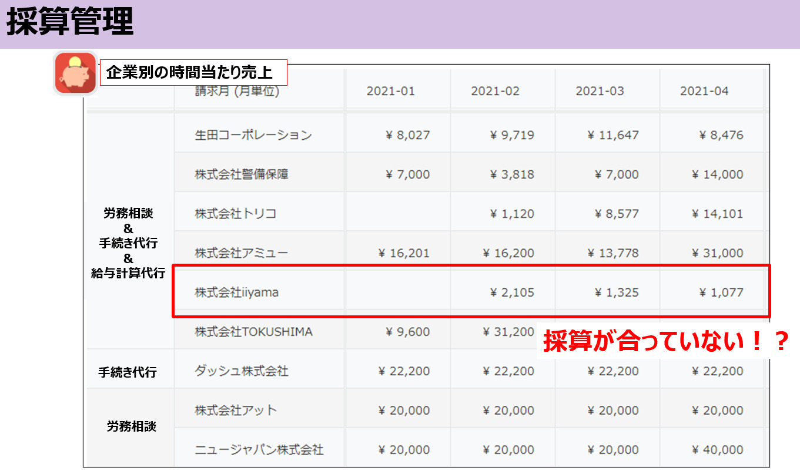Click ダッシュ株式会社's 2021-03 value ¥ 22,200

[x=613, y=371]
